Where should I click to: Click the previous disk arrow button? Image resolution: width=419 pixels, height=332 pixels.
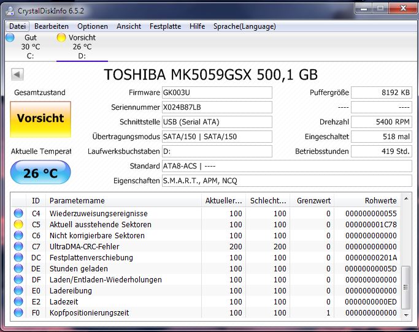(17, 74)
